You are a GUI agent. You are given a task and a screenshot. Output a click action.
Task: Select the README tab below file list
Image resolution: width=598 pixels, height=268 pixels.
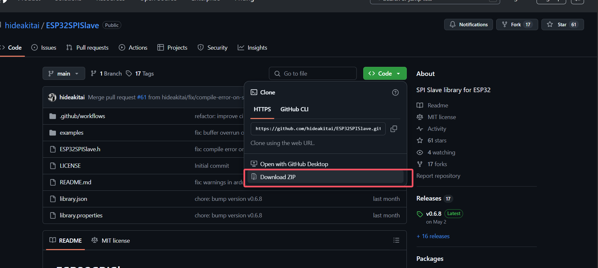tap(66, 240)
